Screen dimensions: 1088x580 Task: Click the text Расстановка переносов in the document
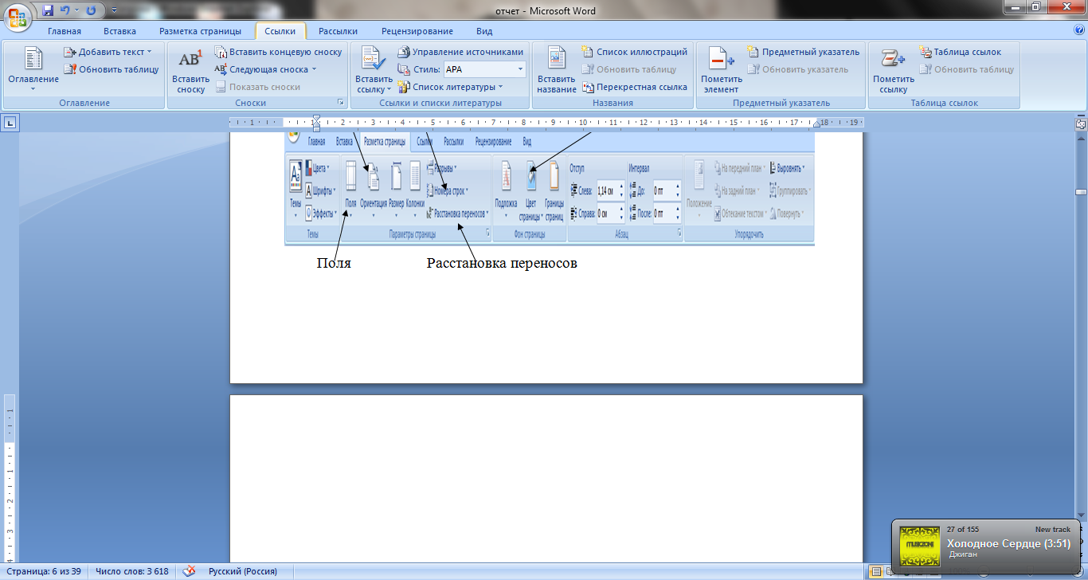click(x=502, y=263)
